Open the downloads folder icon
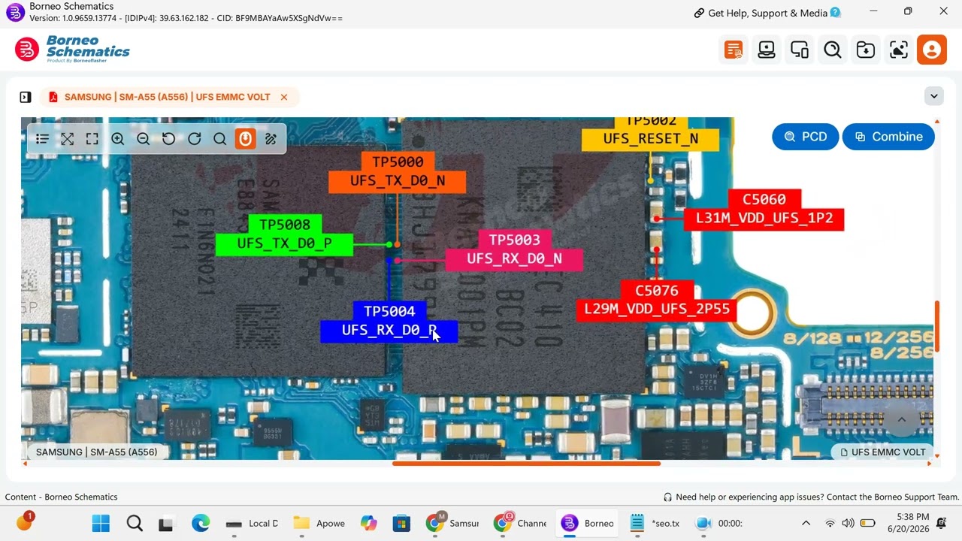This screenshot has width=962, height=541. (x=866, y=50)
